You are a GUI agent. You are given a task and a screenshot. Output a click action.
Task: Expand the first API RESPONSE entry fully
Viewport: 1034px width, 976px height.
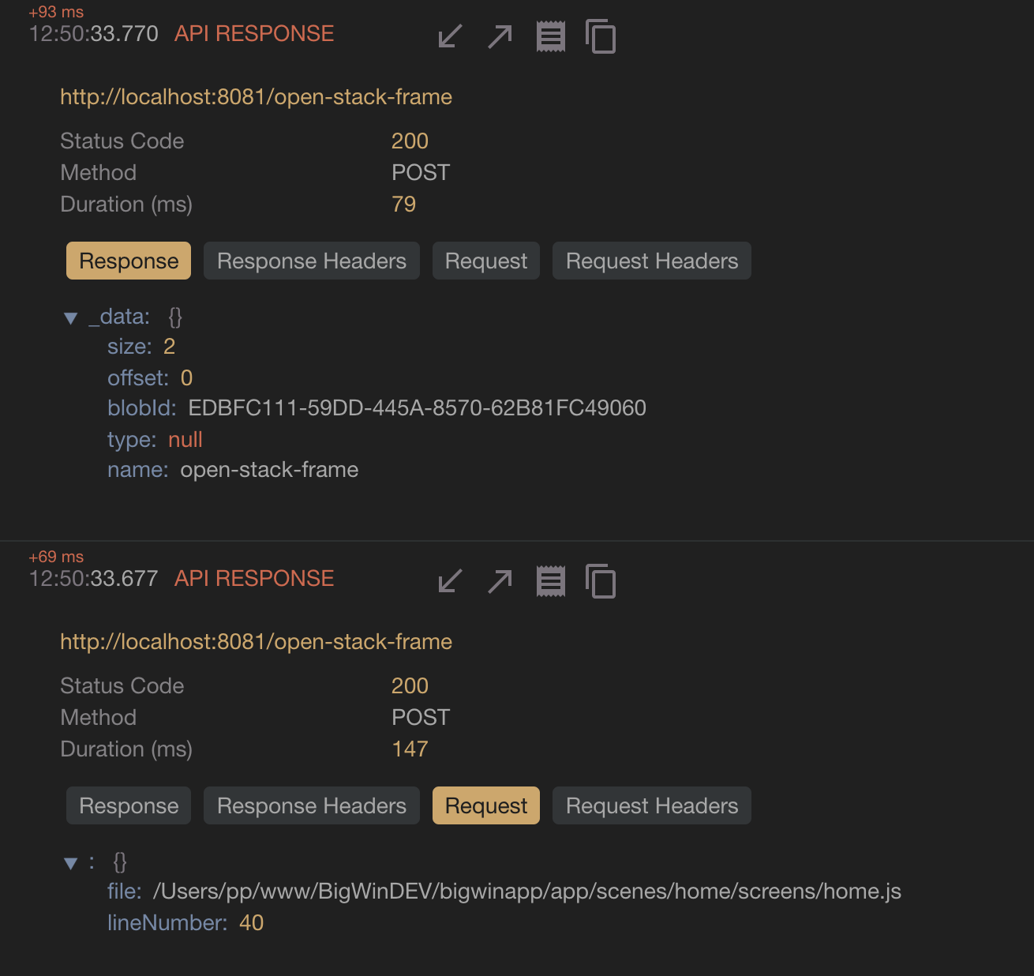[x=499, y=36]
